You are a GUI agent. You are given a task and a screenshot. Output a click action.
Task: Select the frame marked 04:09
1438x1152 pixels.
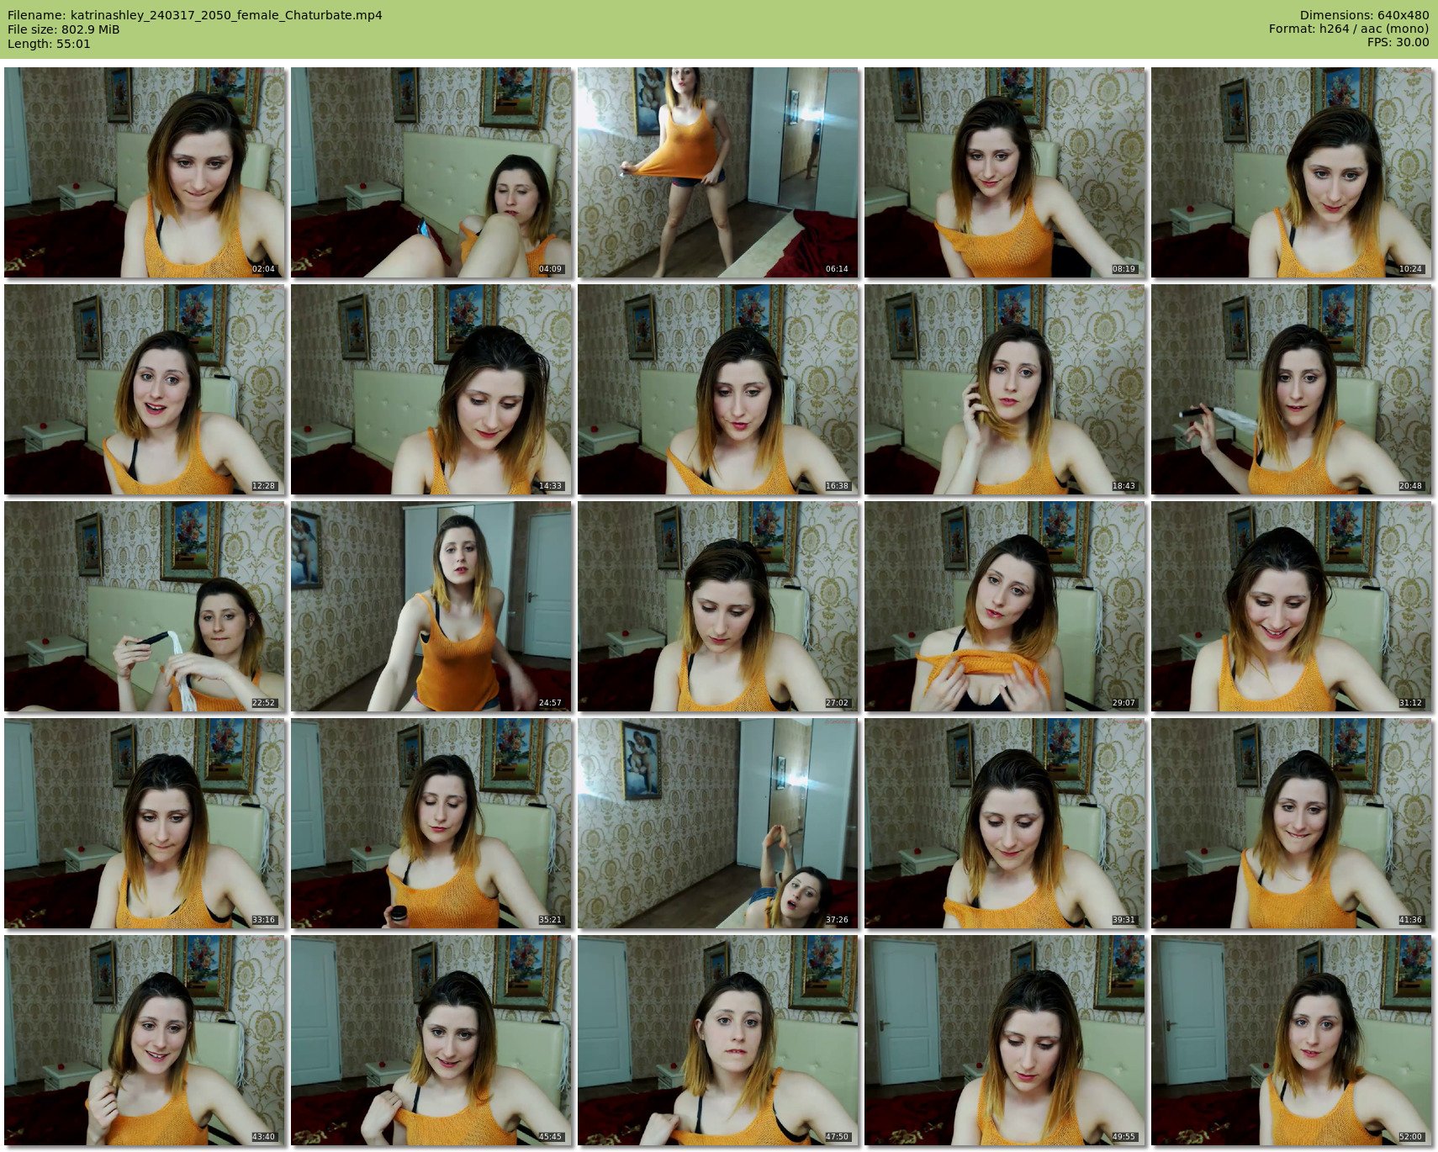(431, 172)
